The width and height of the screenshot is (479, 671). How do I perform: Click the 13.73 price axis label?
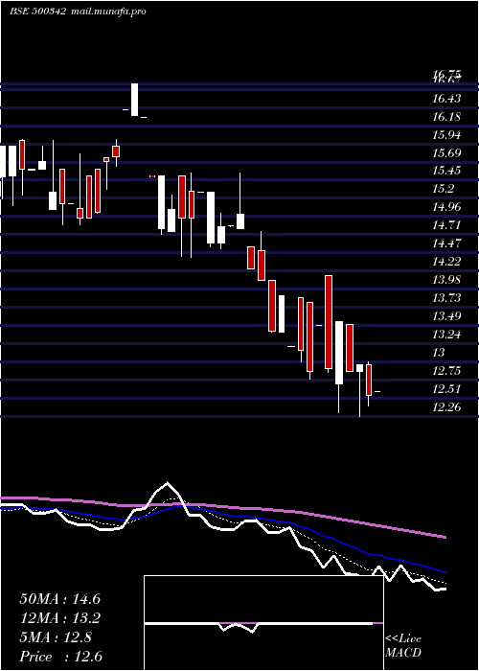point(446,298)
